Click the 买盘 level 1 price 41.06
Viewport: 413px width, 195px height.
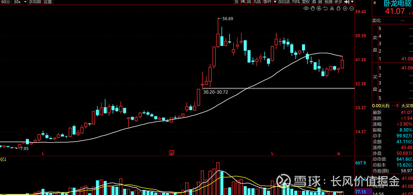(407, 68)
